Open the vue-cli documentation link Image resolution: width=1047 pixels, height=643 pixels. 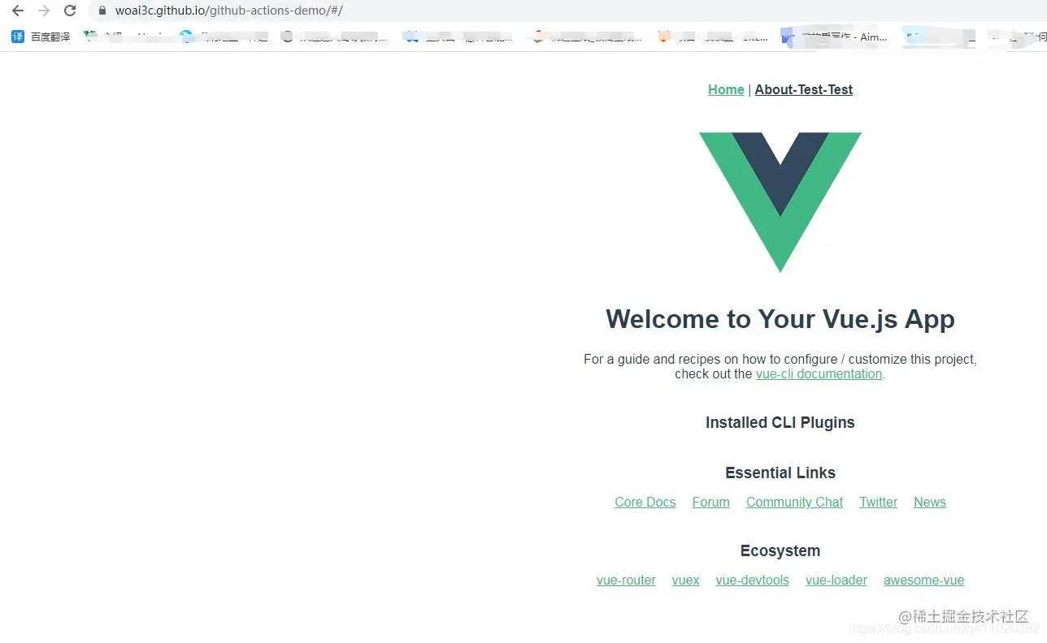[819, 373]
